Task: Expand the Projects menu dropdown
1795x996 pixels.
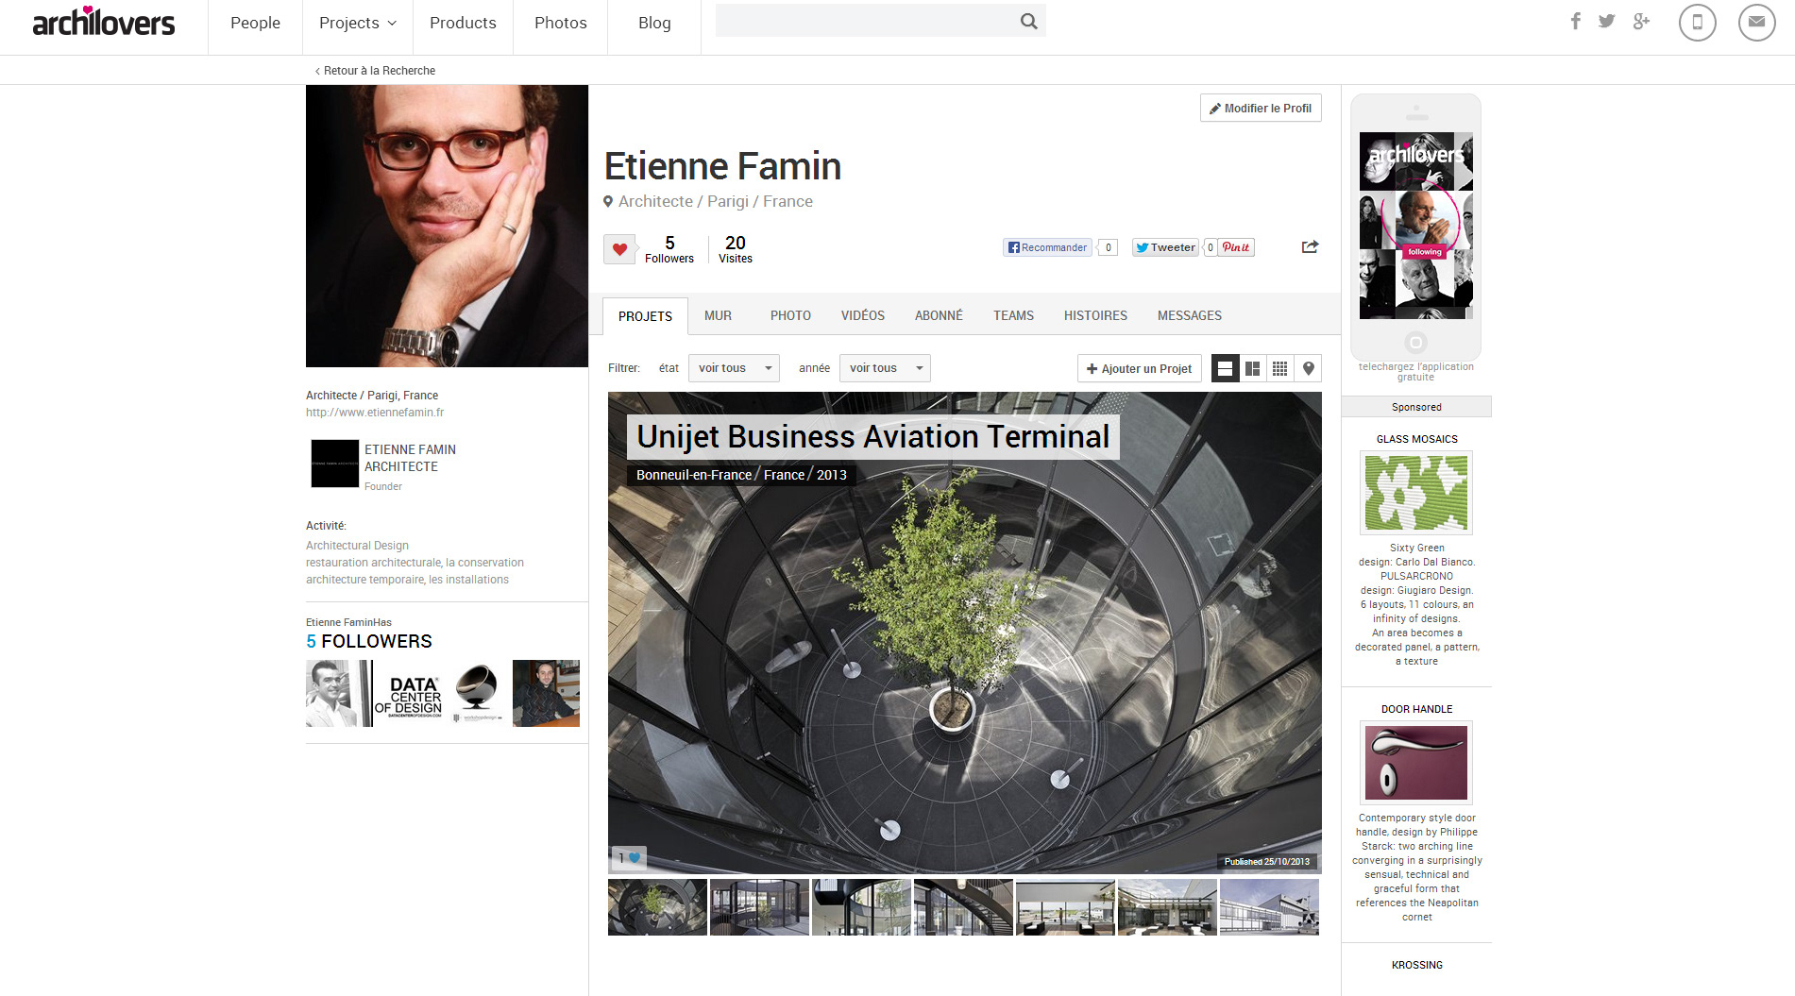Action: tap(358, 23)
